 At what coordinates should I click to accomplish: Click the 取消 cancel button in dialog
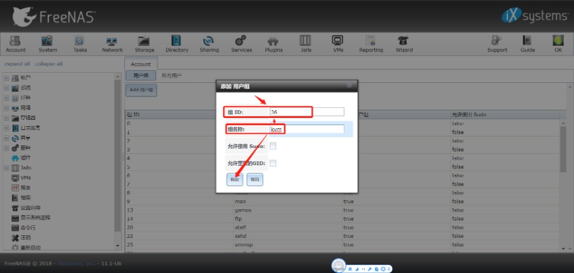(x=254, y=179)
